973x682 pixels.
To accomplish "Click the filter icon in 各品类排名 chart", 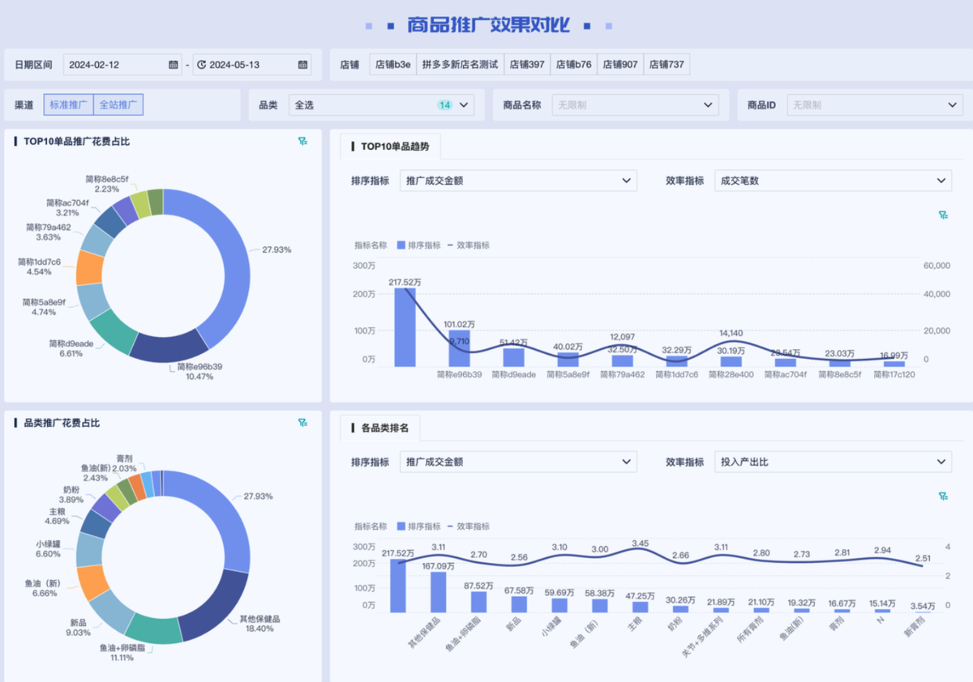I will [943, 497].
